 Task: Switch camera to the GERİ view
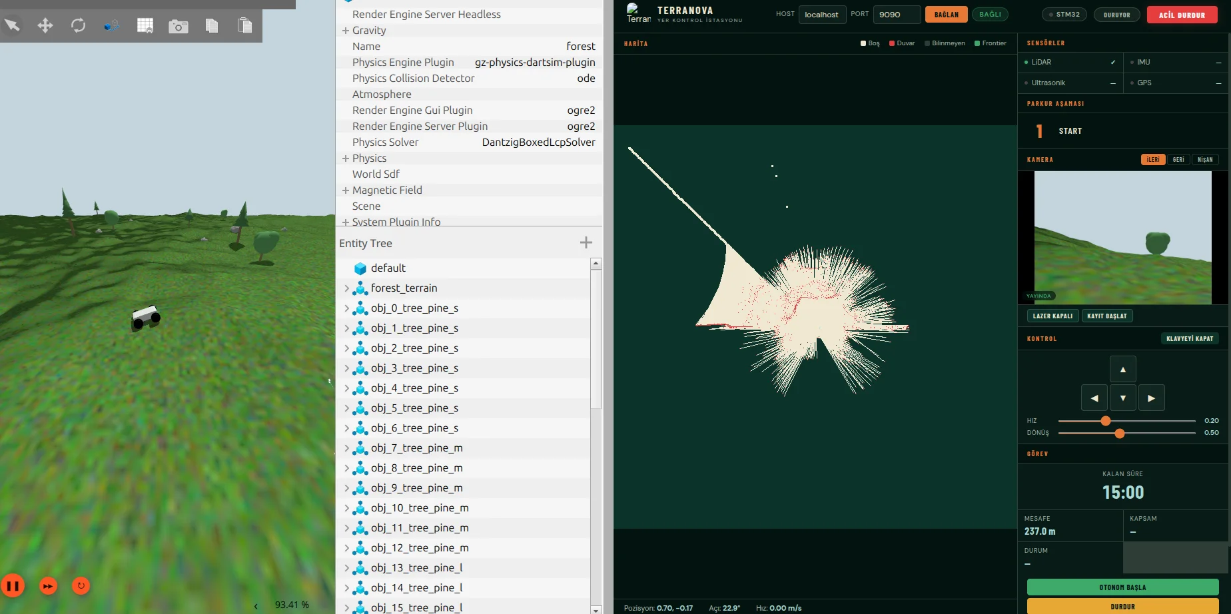click(x=1179, y=160)
